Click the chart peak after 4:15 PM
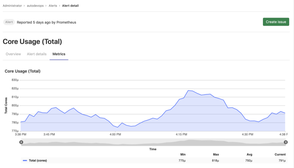 pos(188,91)
